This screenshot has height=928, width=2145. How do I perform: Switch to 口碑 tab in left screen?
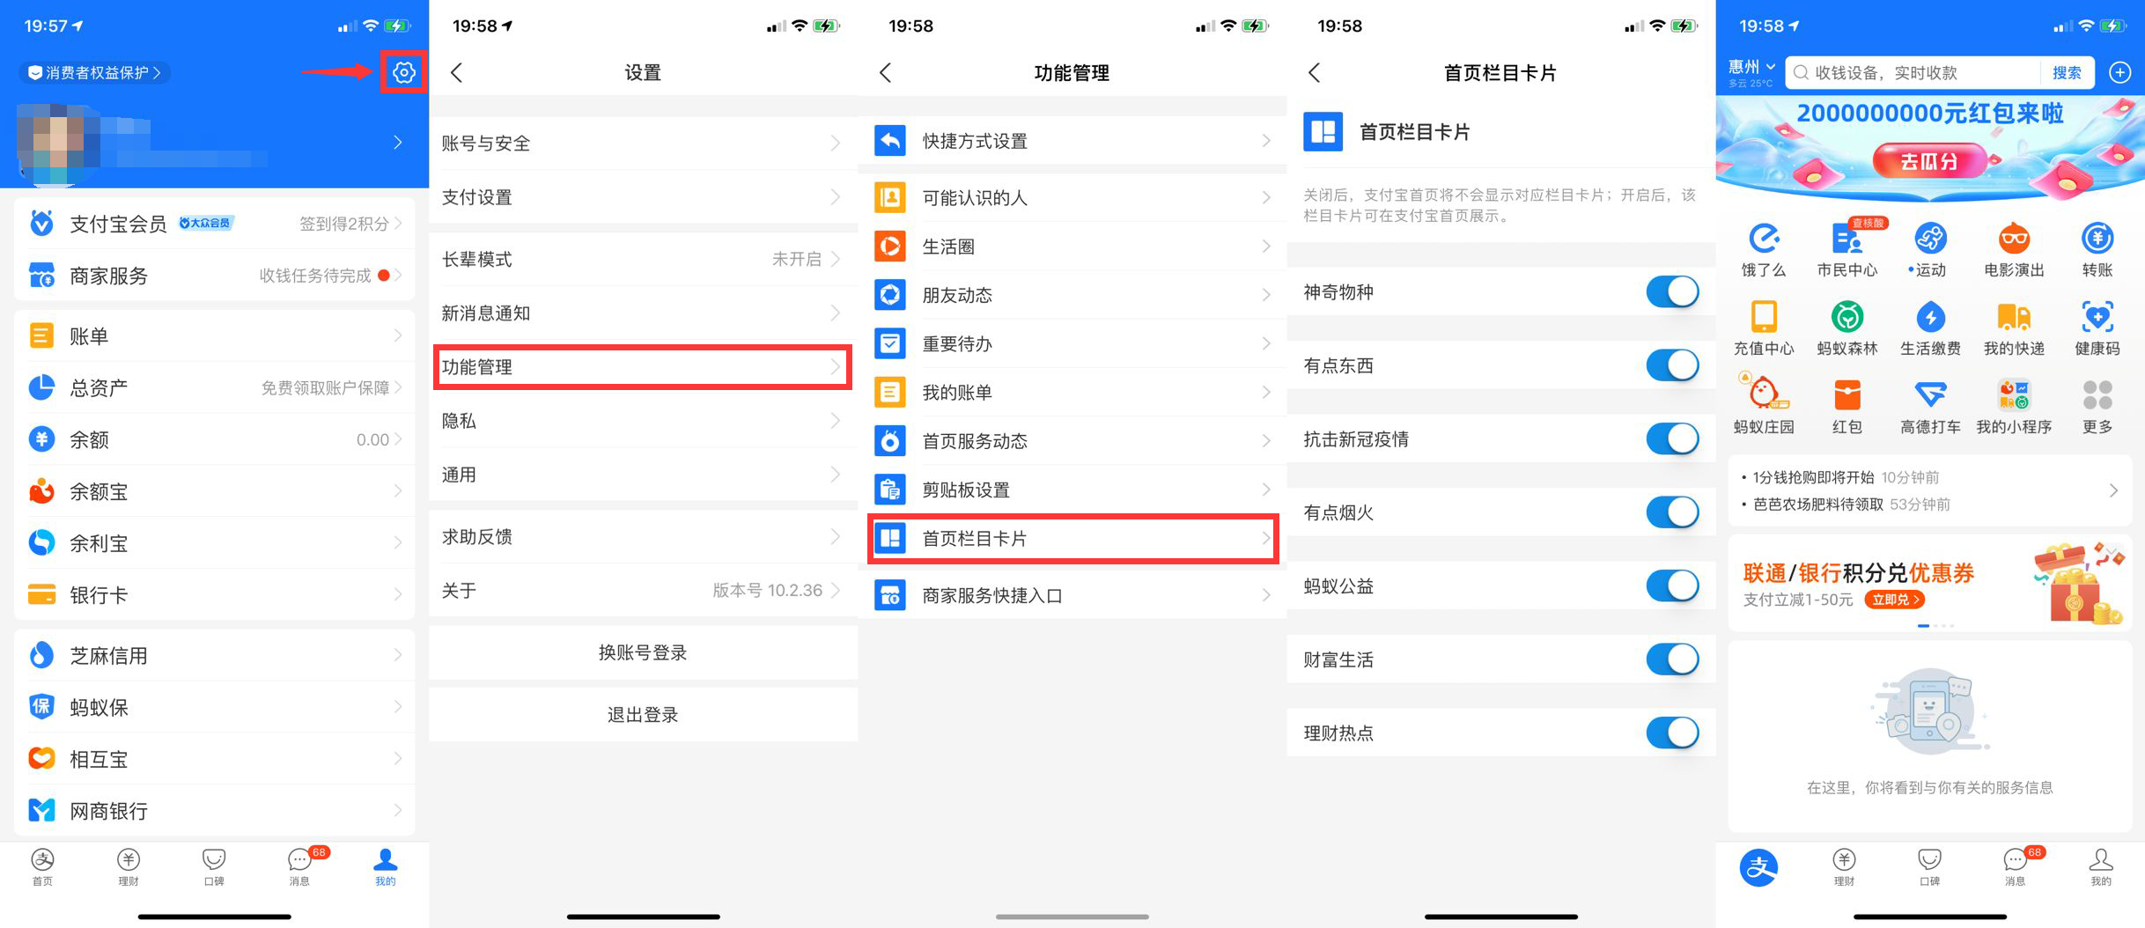(214, 866)
